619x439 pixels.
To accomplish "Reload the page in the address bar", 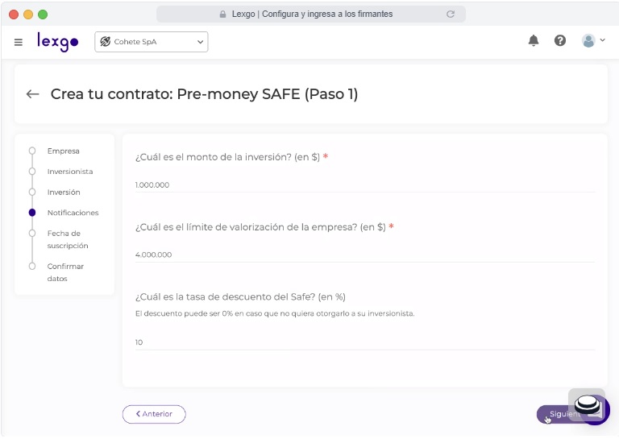I will (451, 14).
